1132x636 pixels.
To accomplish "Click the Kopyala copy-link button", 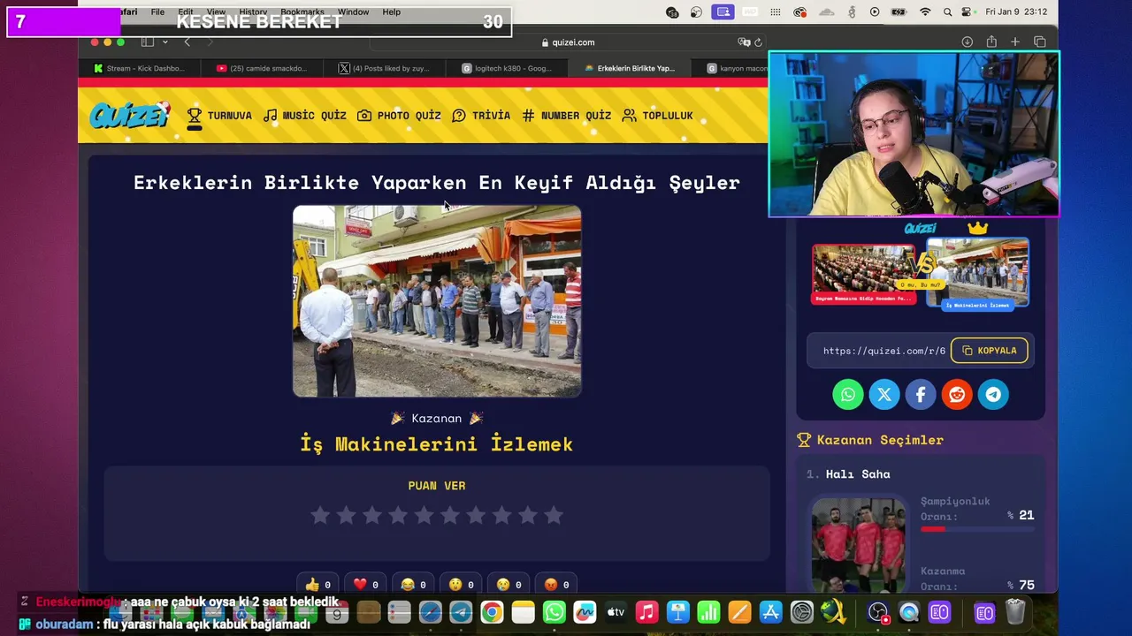I will pyautogui.click(x=990, y=351).
